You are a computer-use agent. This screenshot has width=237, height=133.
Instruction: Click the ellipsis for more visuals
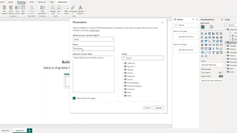tap(210, 56)
